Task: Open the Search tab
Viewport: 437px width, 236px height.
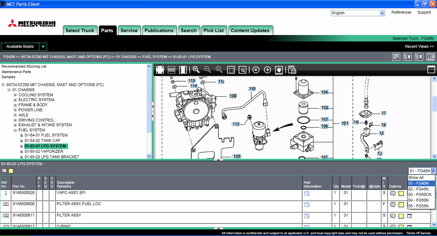Action: coord(189,30)
